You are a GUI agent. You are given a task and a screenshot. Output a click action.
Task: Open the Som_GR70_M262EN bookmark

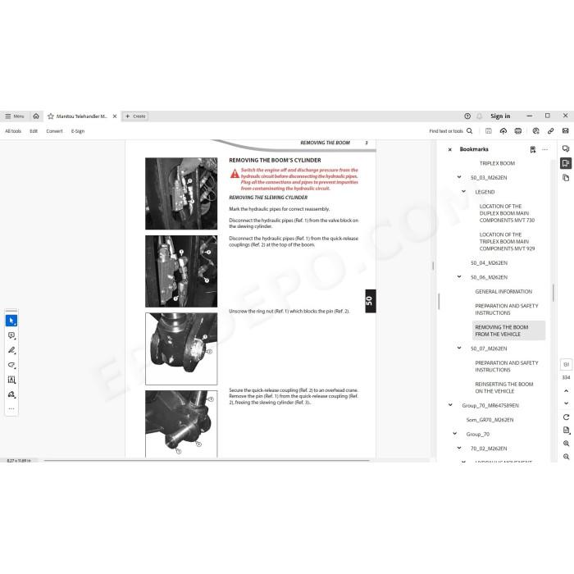pos(490,420)
